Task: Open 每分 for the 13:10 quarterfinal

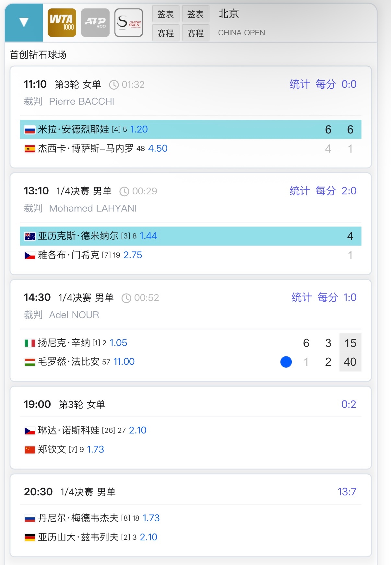Action: click(x=326, y=191)
